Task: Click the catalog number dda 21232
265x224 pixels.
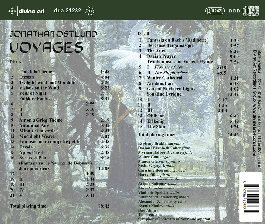Action: tap(68, 11)
